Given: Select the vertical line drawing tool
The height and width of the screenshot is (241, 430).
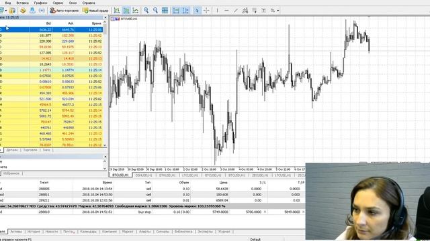Looking at the screenshot, I should tap(217, 11).
